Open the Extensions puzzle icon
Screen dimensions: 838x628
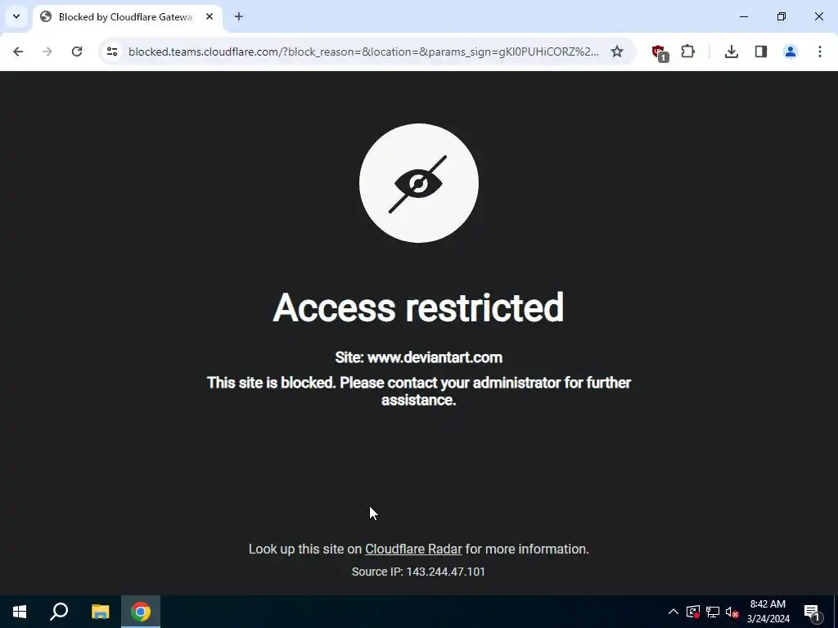pos(687,52)
